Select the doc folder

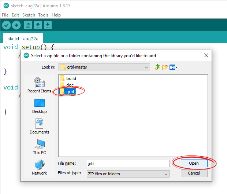pyautogui.click(x=67, y=85)
